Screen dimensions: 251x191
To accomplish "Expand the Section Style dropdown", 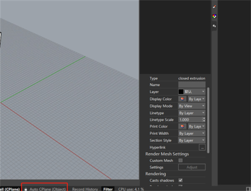I will click(x=192, y=141).
